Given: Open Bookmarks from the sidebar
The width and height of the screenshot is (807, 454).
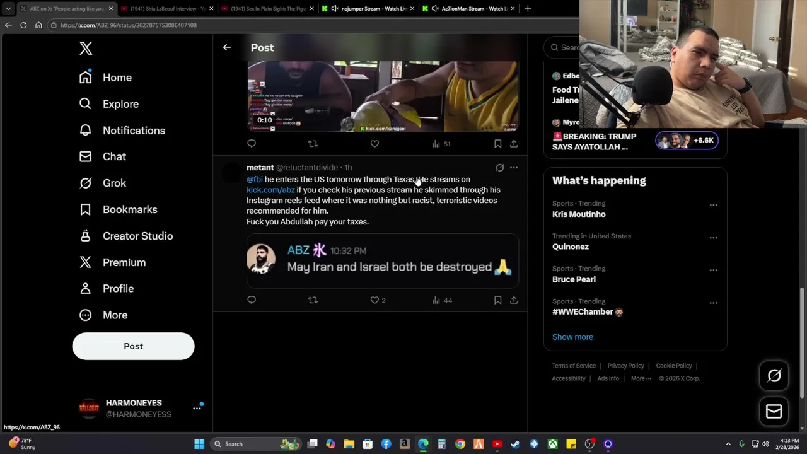Looking at the screenshot, I should tap(118, 209).
